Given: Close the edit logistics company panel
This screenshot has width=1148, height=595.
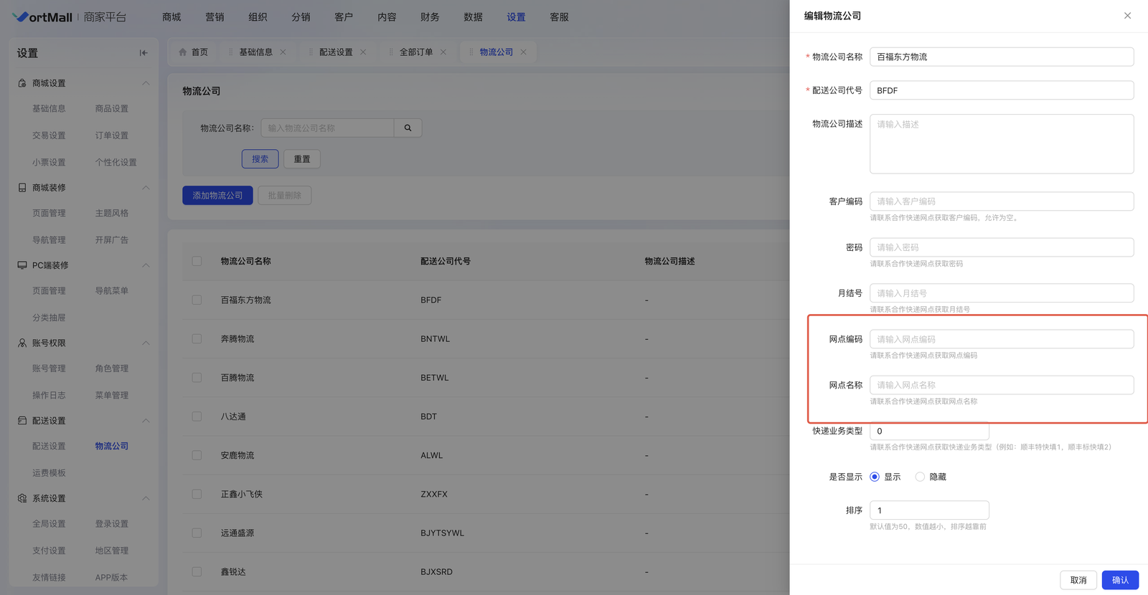Looking at the screenshot, I should point(1127,16).
